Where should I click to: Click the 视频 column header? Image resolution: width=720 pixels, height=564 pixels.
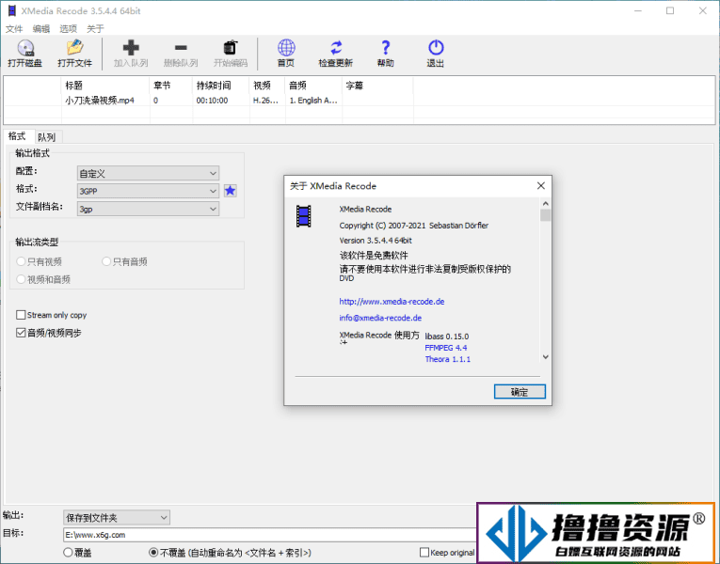tap(267, 86)
